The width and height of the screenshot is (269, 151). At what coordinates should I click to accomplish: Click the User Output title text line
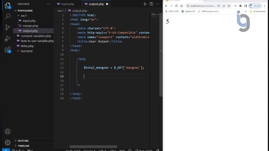(x=99, y=42)
